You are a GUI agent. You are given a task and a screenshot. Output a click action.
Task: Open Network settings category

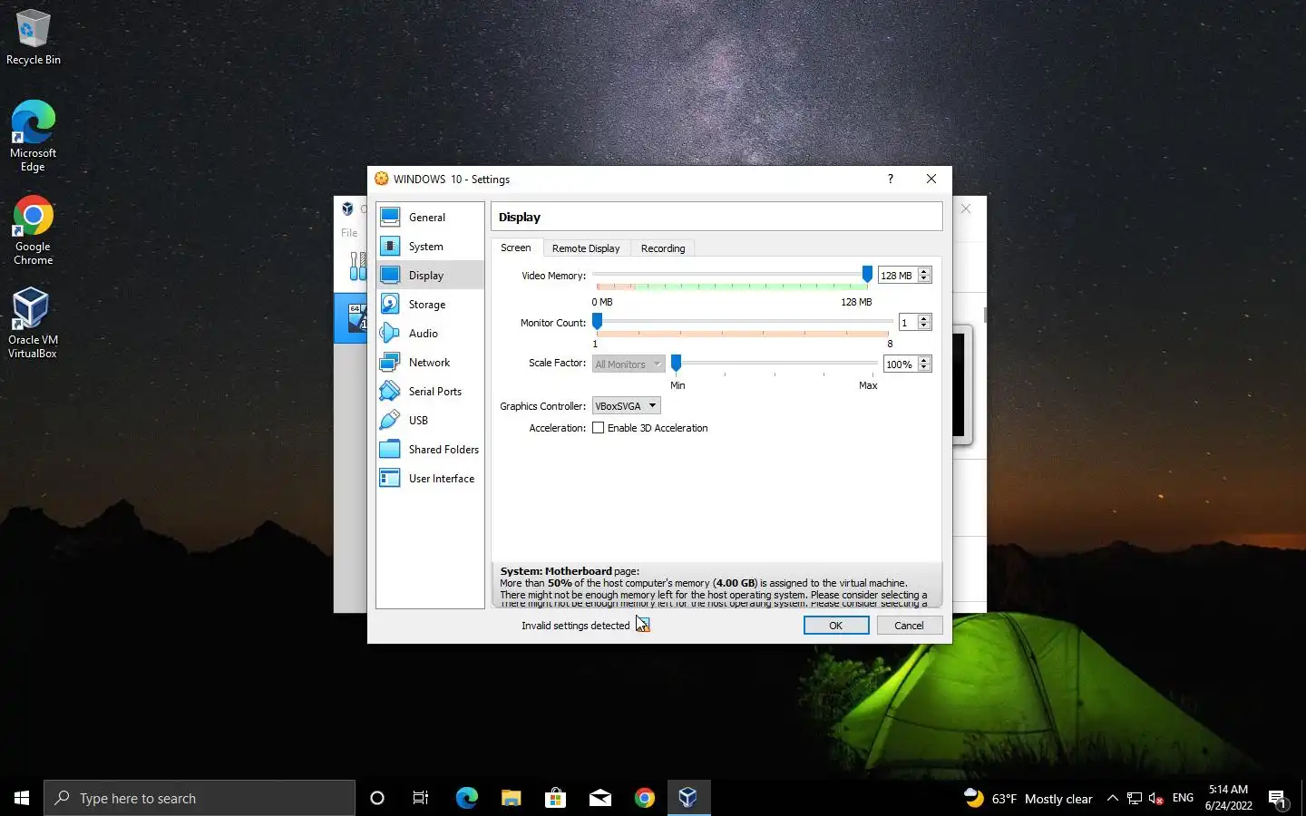tap(430, 363)
